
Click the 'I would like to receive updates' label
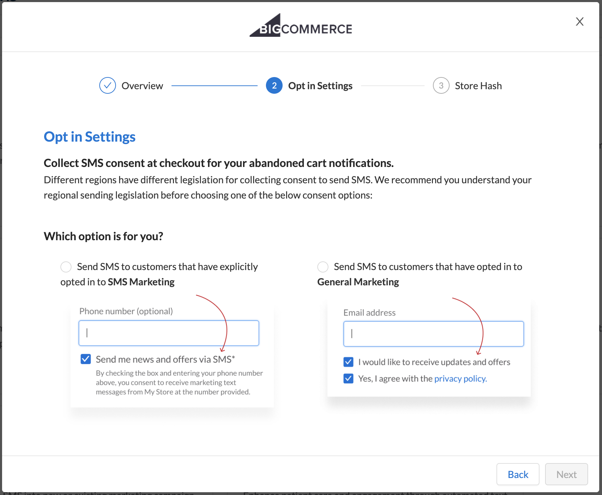(x=434, y=362)
